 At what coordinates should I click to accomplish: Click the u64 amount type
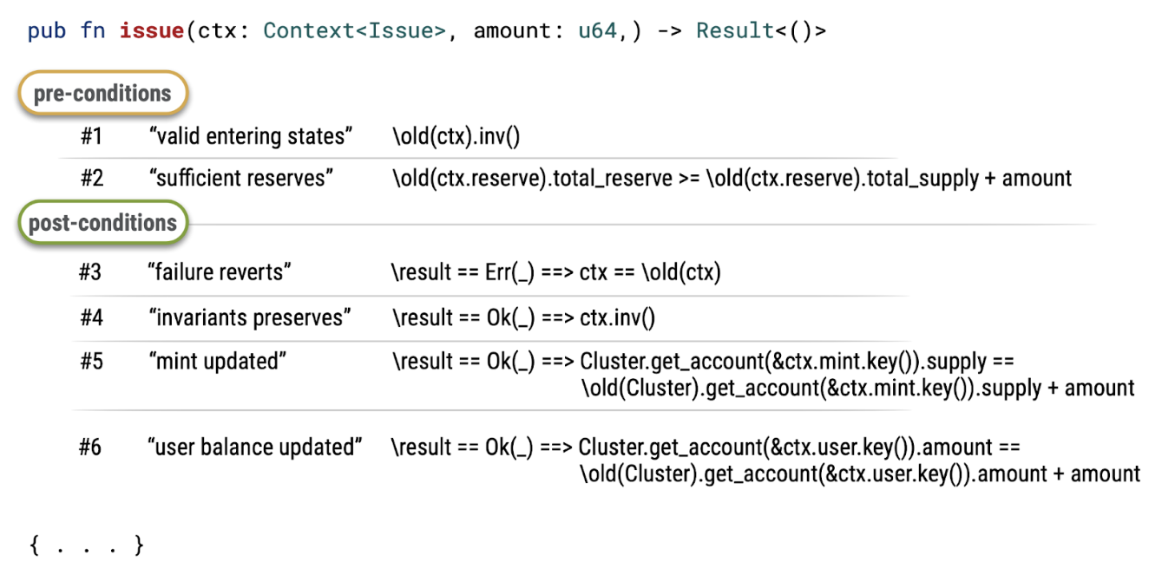(x=596, y=31)
